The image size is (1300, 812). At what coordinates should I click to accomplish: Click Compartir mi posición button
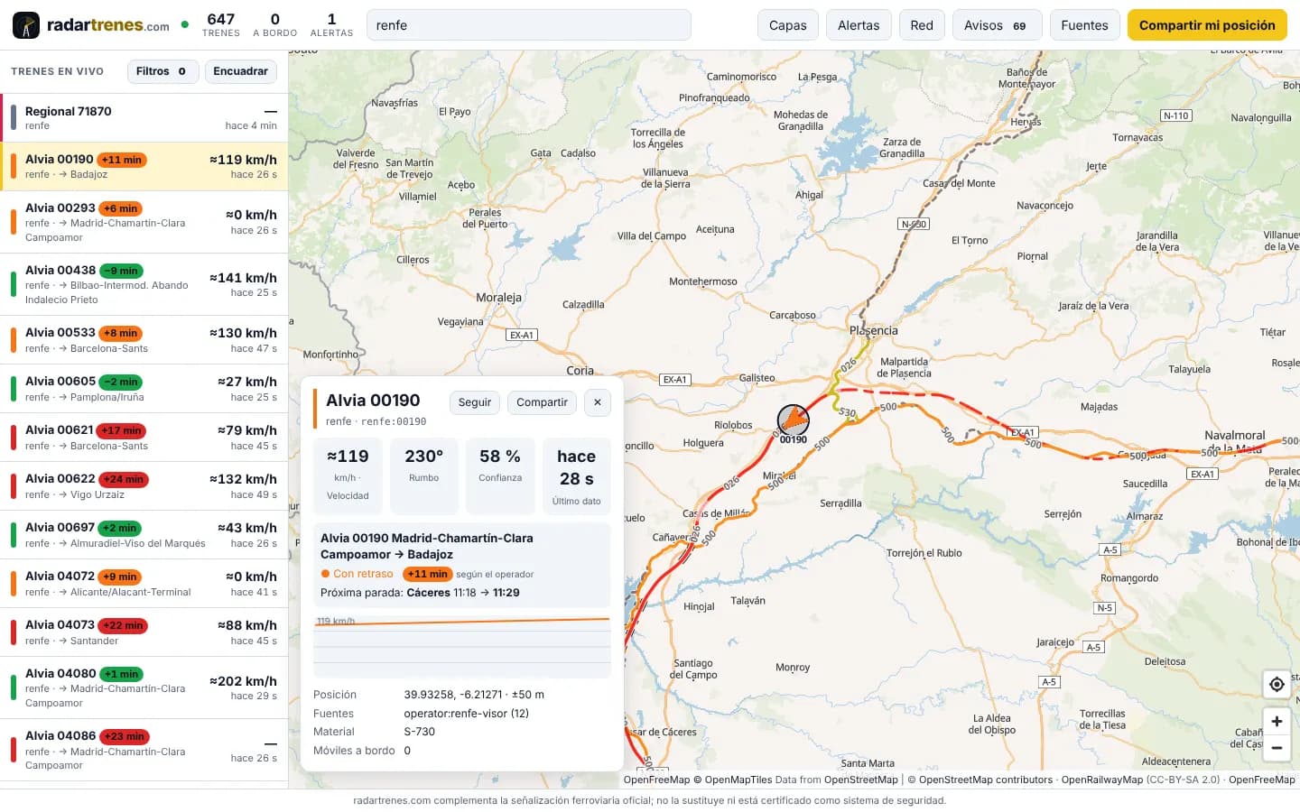pyautogui.click(x=1207, y=25)
